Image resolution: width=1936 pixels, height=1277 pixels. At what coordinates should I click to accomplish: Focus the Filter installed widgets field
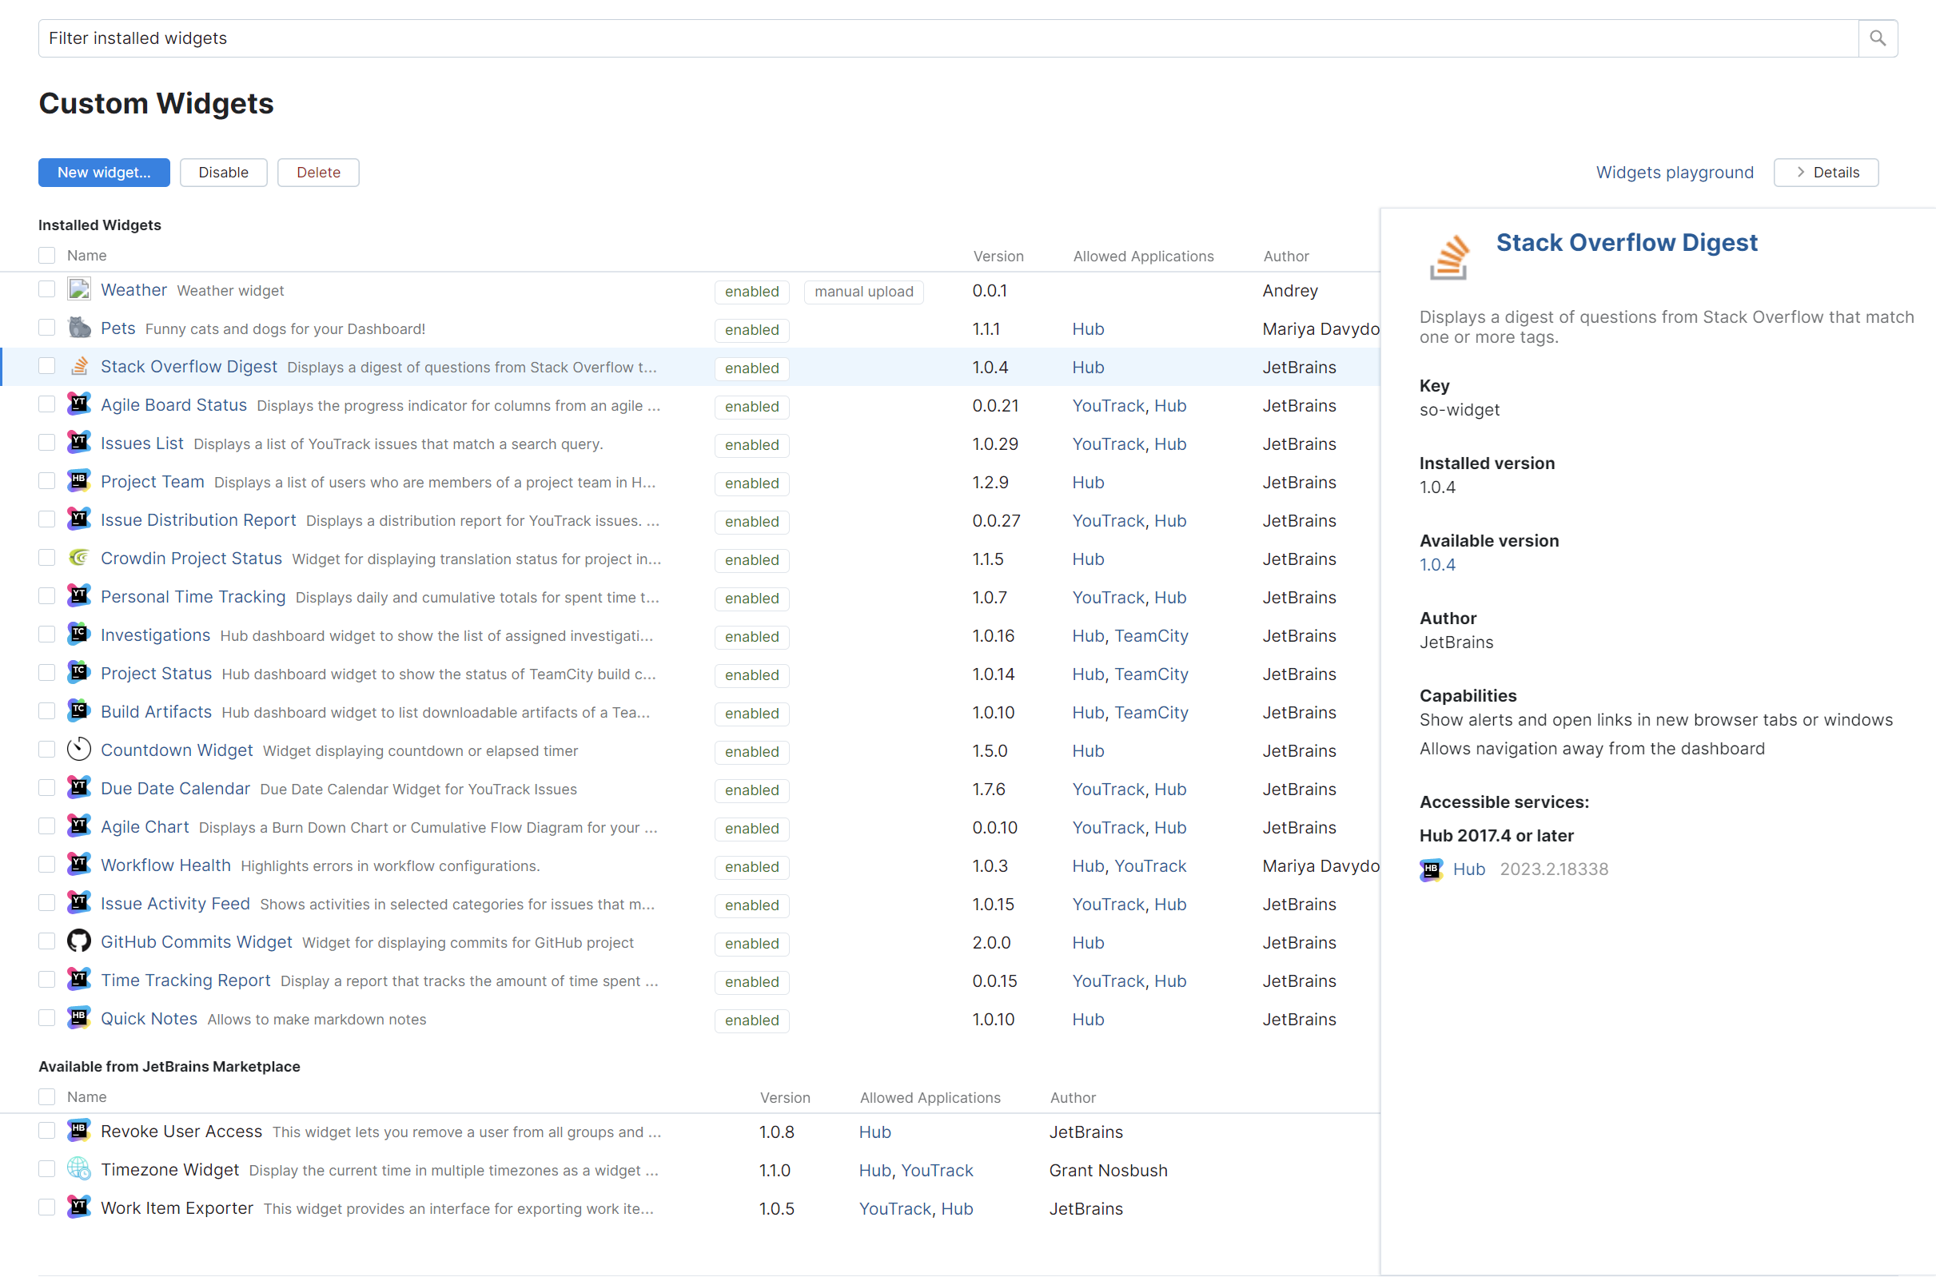point(945,38)
